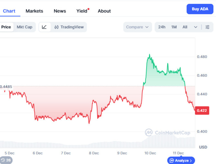This screenshot has height=164, width=216.
Task: Select the 1M time range
Action: pos(174,27)
